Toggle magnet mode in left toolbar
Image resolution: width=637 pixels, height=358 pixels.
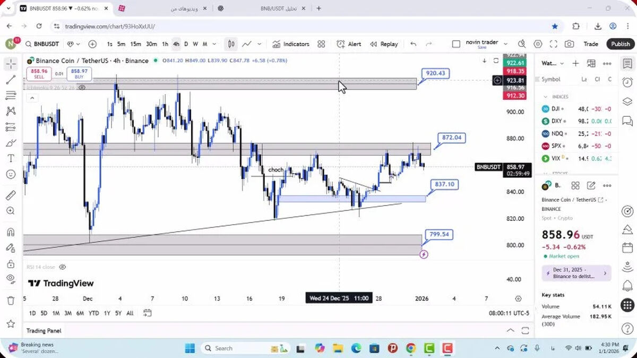pos(11,232)
